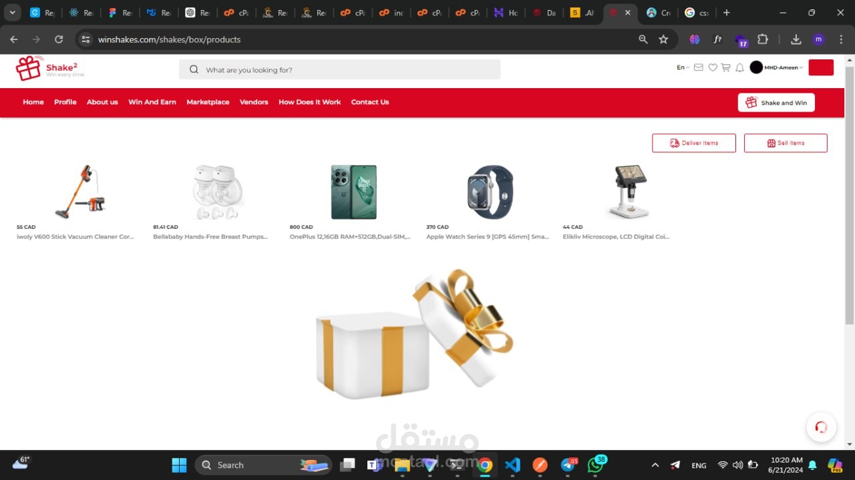Show hidden system tray icons
The image size is (855, 480).
tap(655, 465)
